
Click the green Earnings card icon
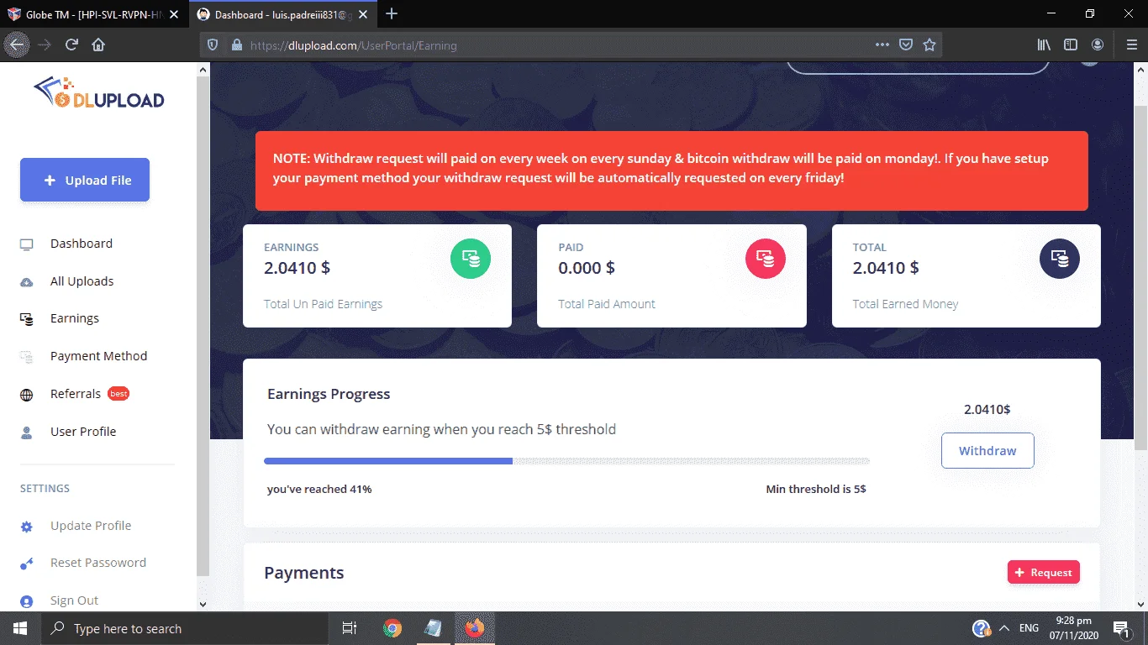coord(471,259)
